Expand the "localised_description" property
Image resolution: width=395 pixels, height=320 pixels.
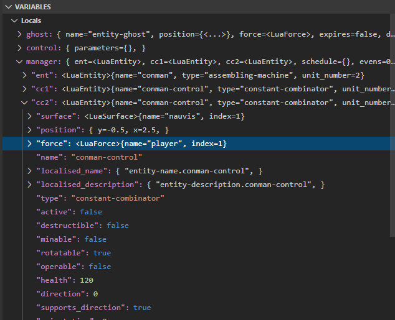pos(31,185)
